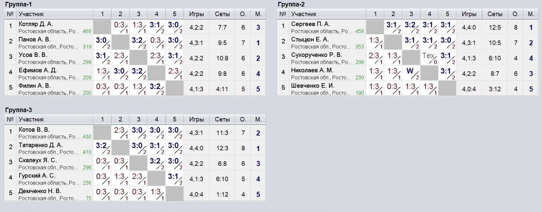The width and height of the screenshot is (542, 212).
Task: Click Татаренко Д. А. in Group 3
Action: point(40,145)
